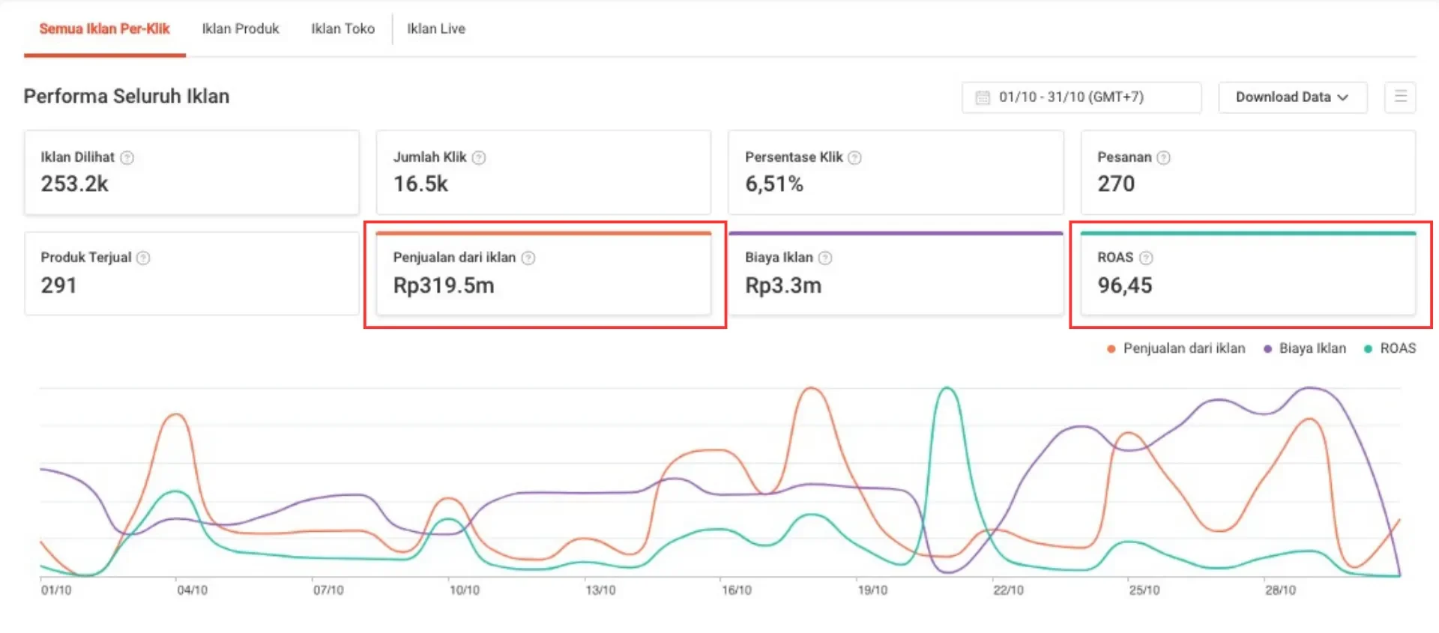Click Biaya Iklan help icon
Screen dimensions: 1439x633
(825, 258)
